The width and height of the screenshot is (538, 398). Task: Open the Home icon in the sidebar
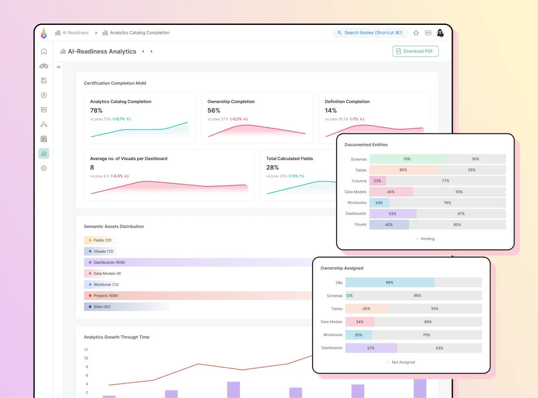tap(44, 52)
